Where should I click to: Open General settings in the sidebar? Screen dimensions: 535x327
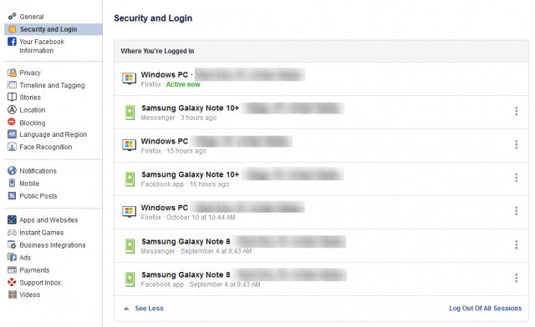(x=32, y=17)
